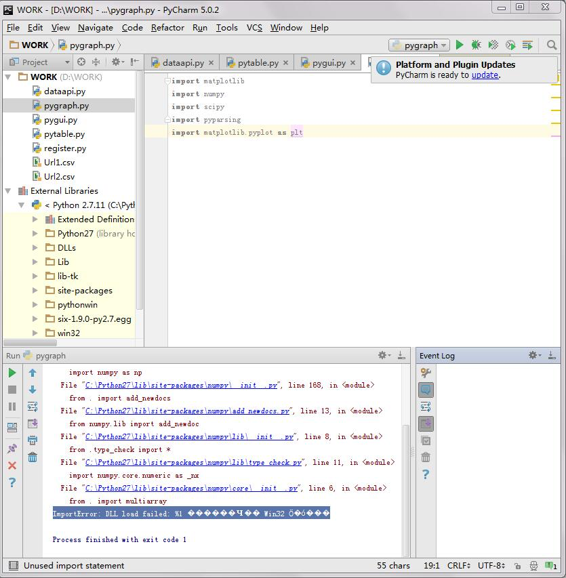Open numpy add_newdocs.py traceback link
This screenshot has height=578, width=566.
(x=187, y=411)
